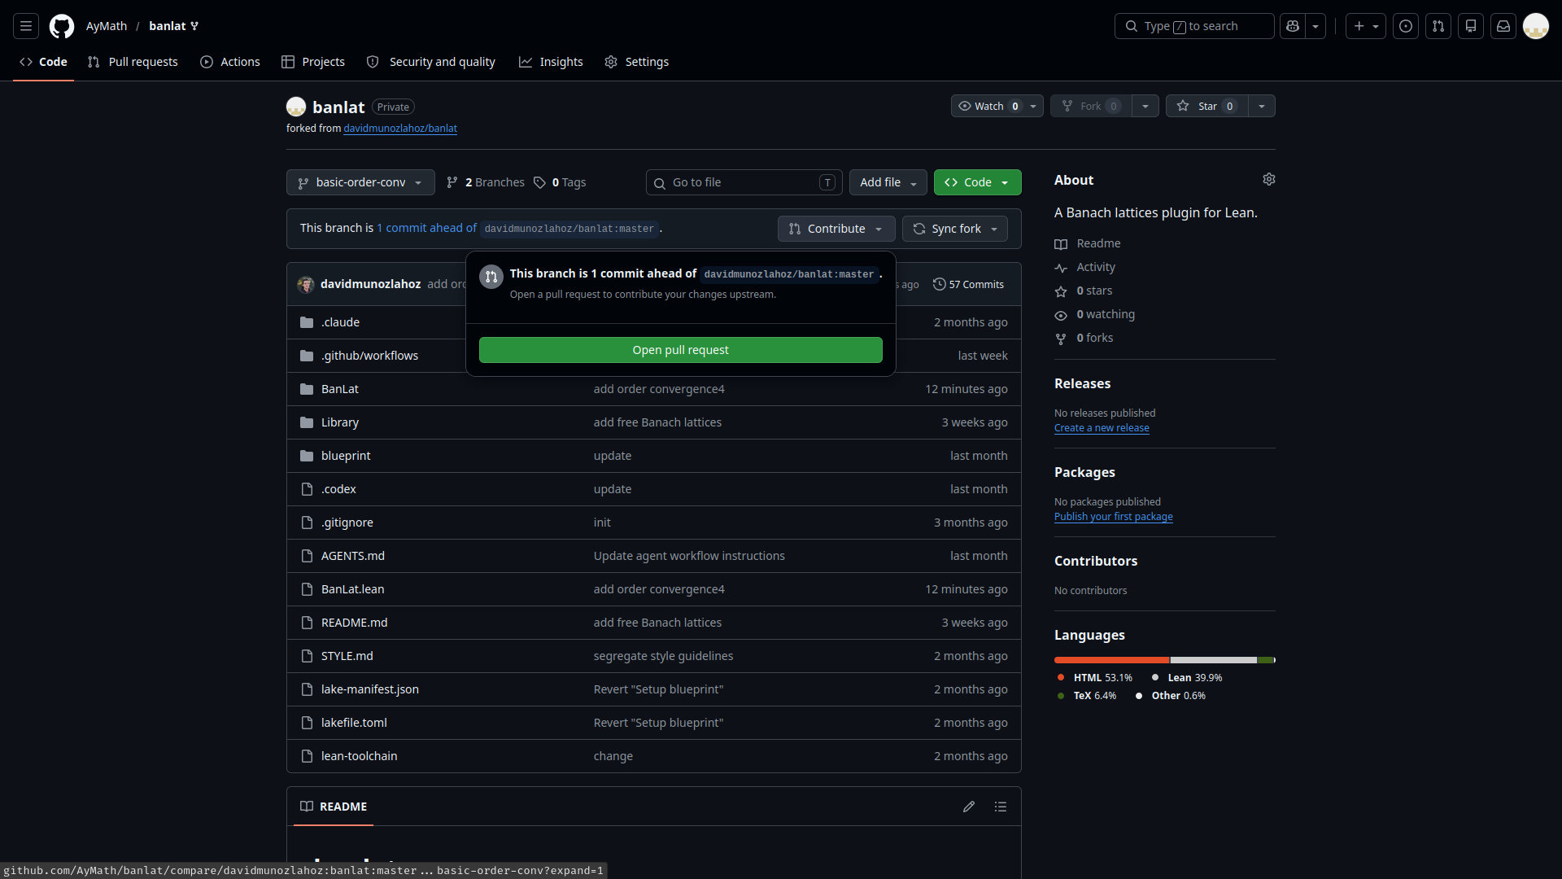Expand the Fork options dropdown arrow
The height and width of the screenshot is (879, 1562).
point(1145,106)
